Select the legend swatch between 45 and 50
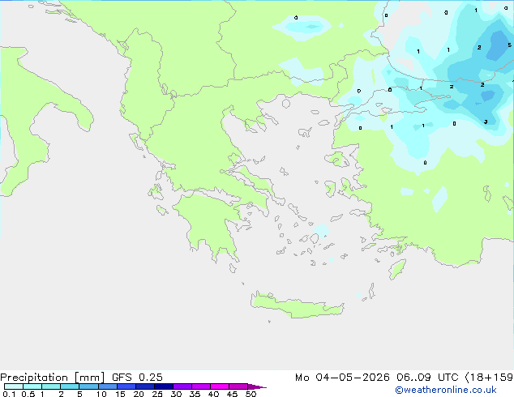This screenshot has height=397, width=514. (238, 386)
